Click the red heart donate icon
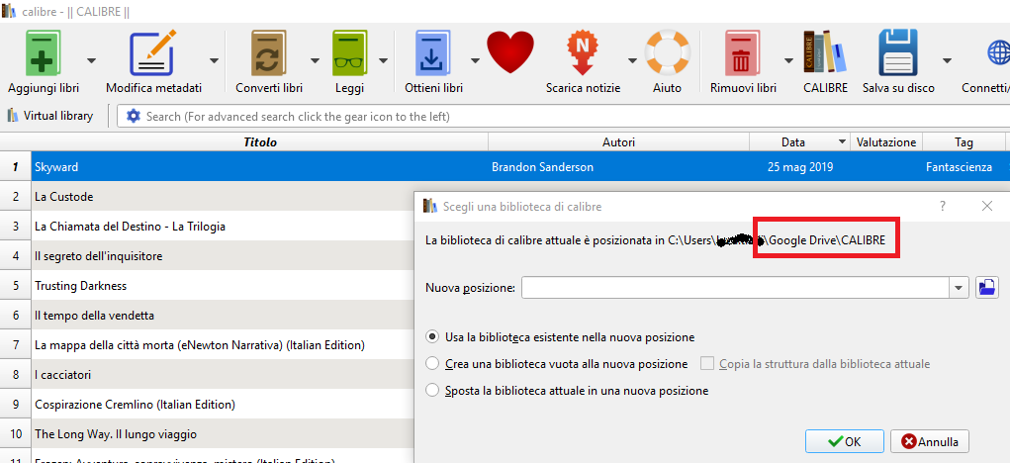The image size is (1010, 463). click(510, 52)
